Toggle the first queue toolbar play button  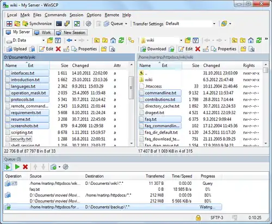point(8,167)
